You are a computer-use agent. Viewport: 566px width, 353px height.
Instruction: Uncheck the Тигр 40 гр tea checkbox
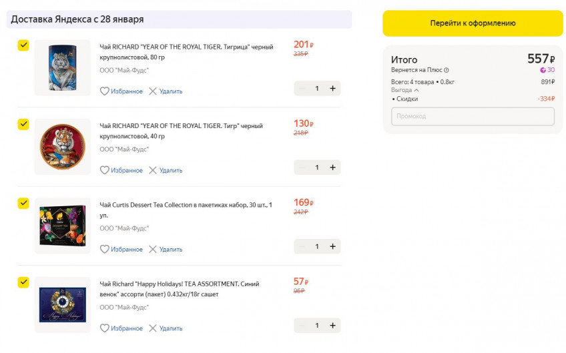point(23,124)
